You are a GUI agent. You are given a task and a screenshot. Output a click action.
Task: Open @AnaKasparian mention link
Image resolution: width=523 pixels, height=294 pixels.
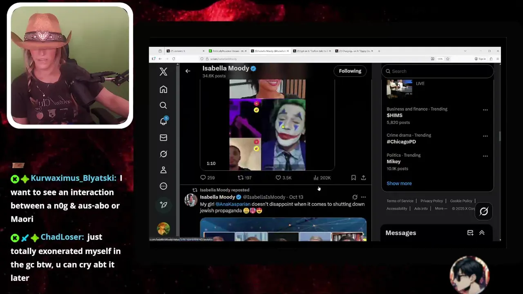233,204
